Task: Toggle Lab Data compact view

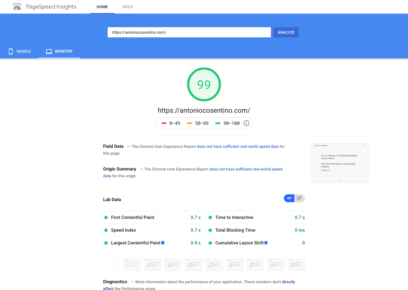Action: coord(289,198)
